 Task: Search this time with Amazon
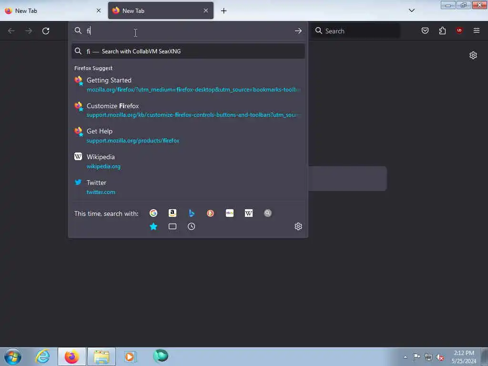173,213
